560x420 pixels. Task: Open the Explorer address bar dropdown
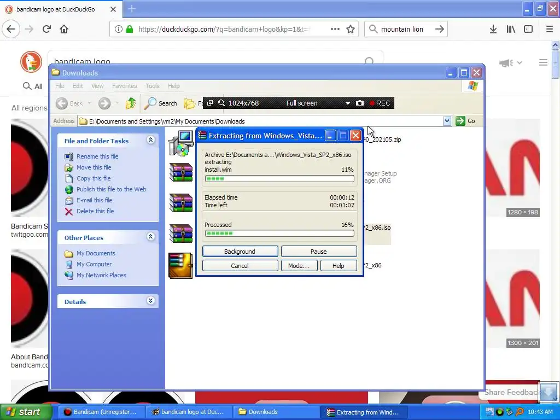[x=447, y=121]
